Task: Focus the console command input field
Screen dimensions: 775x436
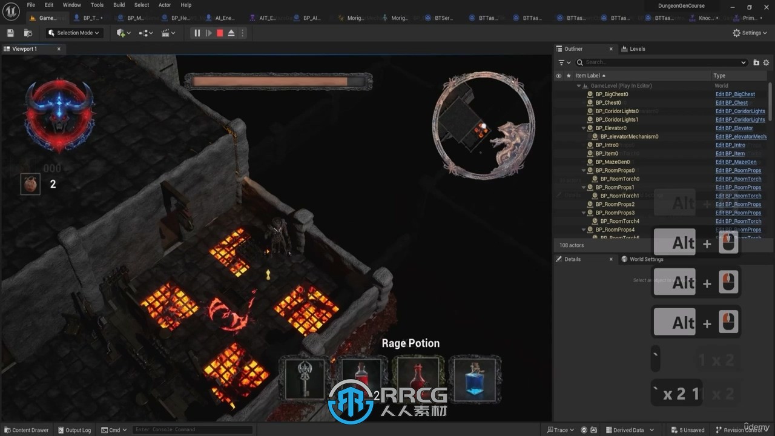Action: click(x=193, y=430)
